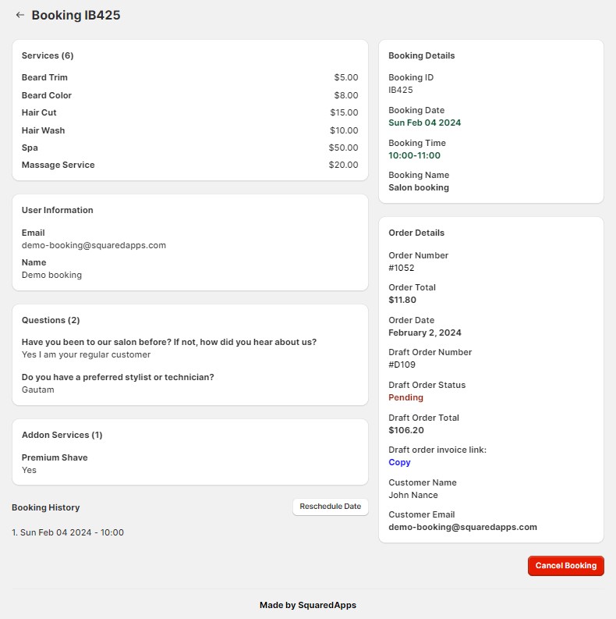Click the order number #1052
This screenshot has height=619, width=616.
(402, 268)
